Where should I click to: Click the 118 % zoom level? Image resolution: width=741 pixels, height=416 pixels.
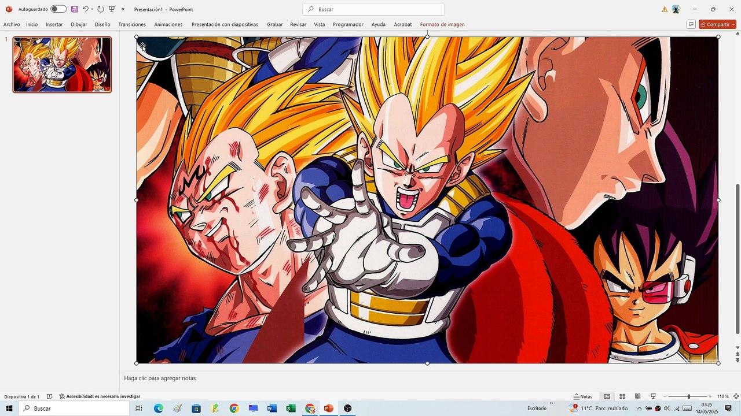722,396
